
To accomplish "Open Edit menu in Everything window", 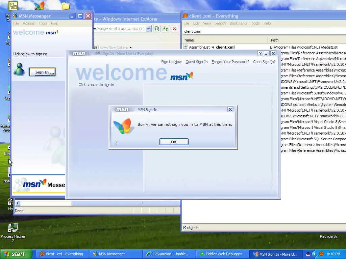I will 196,23.
